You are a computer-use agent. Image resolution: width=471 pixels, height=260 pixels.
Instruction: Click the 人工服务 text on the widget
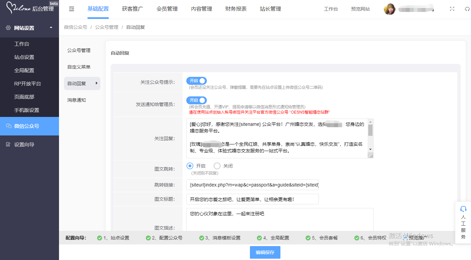(463, 227)
